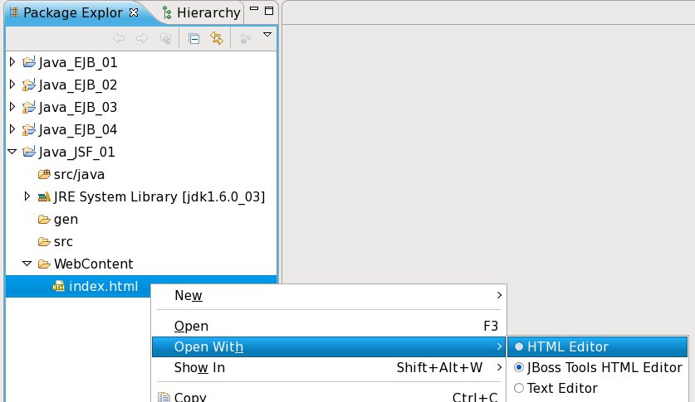Click the JRE System Library icon
This screenshot has height=402, width=695.
(44, 197)
